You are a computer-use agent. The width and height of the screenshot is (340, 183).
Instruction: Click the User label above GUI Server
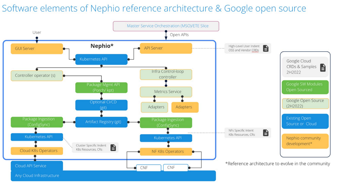point(37,32)
